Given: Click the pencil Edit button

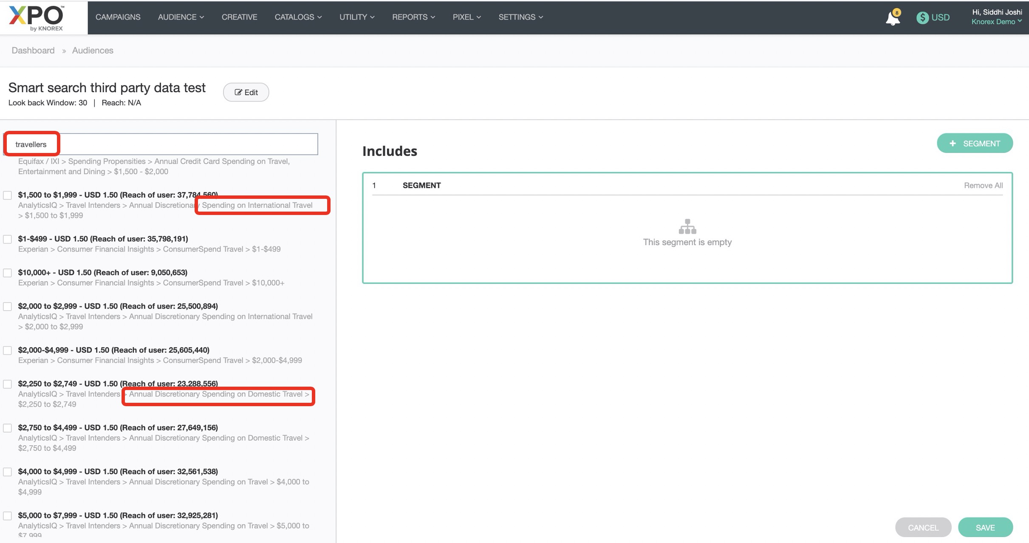Looking at the screenshot, I should pos(246,92).
